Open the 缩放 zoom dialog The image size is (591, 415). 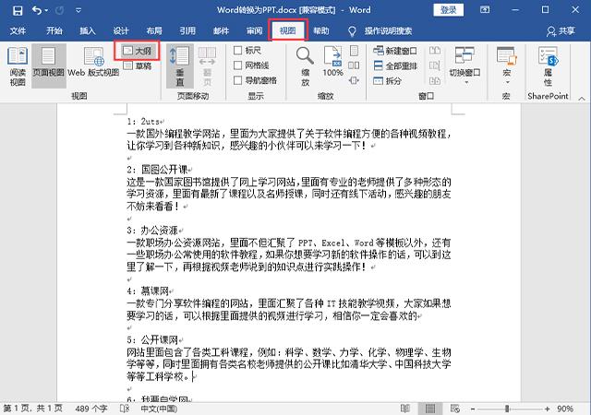tap(305, 66)
